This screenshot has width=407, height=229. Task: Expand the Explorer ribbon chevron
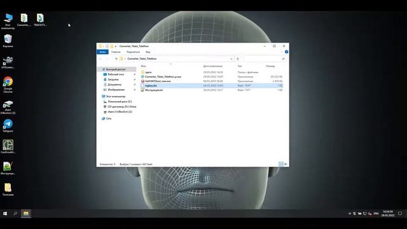coord(282,52)
